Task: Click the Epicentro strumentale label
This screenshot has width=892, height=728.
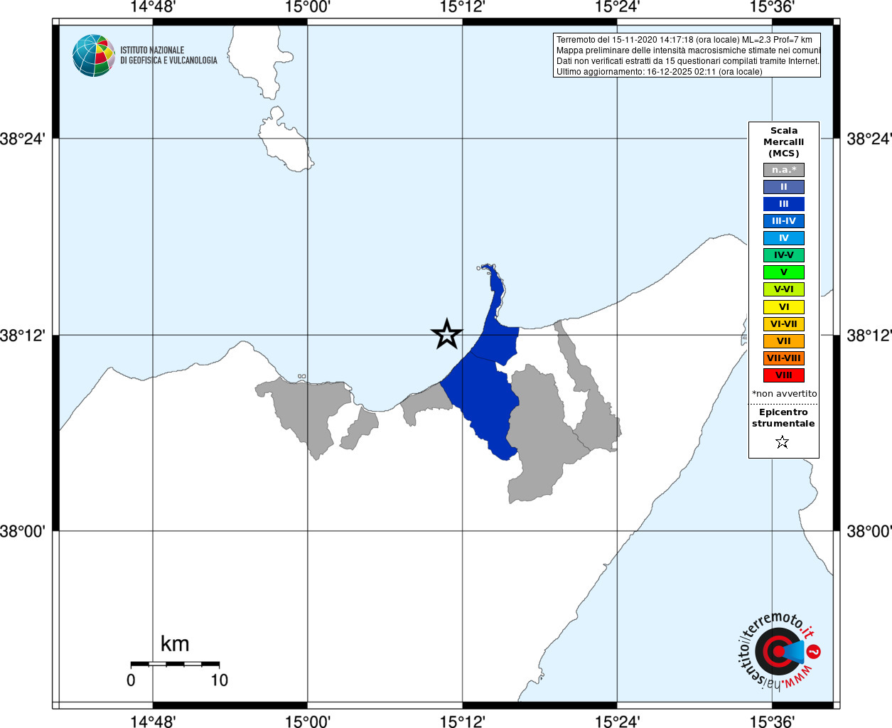Action: click(783, 418)
